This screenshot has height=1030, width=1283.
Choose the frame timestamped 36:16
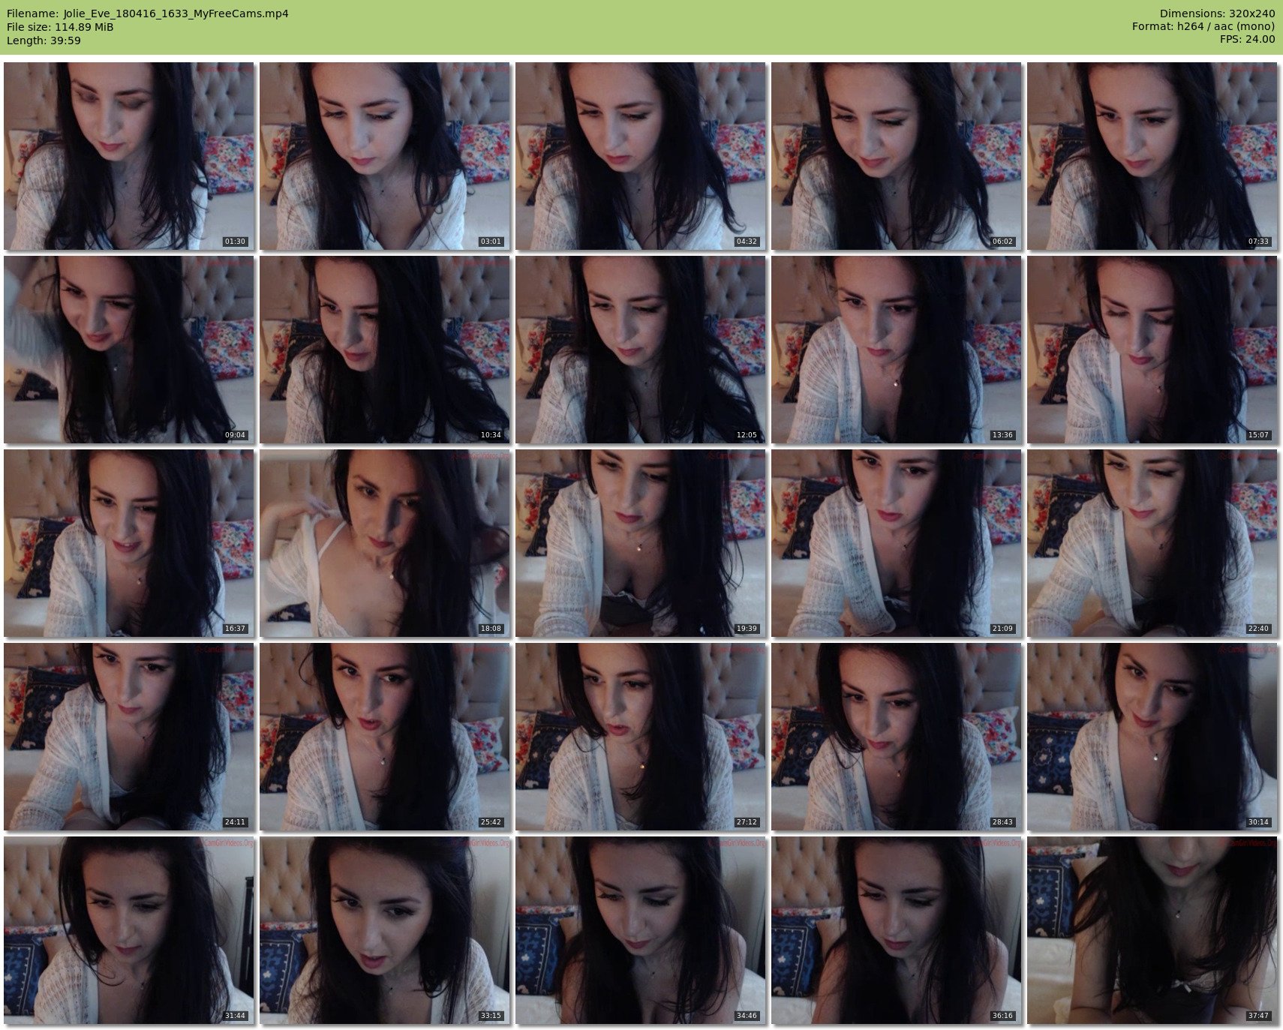coord(897,930)
